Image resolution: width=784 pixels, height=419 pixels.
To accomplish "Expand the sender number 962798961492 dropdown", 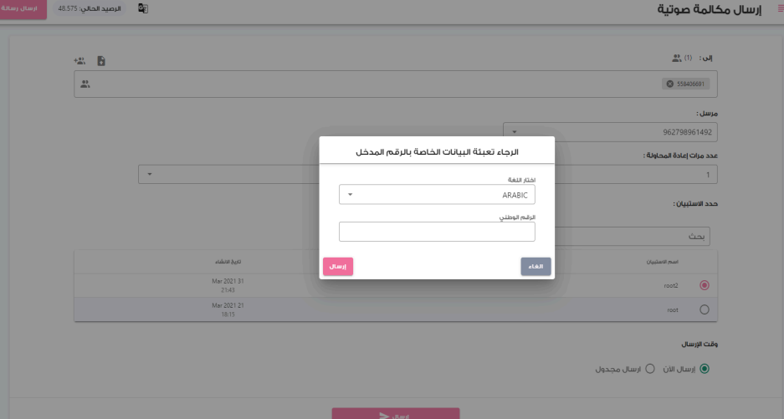I will 611,131.
